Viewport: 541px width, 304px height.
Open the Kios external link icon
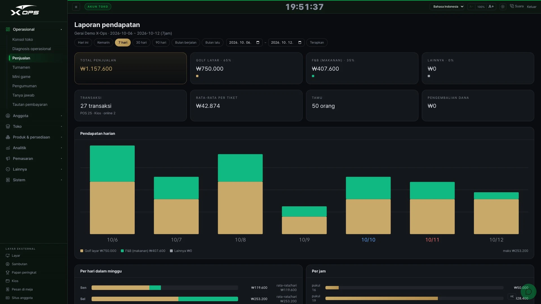(8, 281)
